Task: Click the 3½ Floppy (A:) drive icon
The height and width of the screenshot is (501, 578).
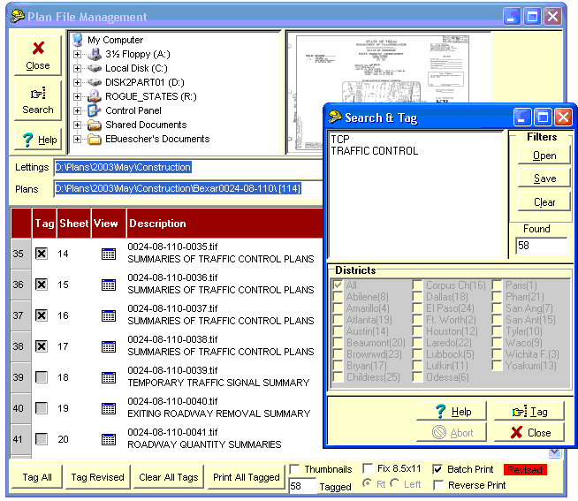Action: 95,54
